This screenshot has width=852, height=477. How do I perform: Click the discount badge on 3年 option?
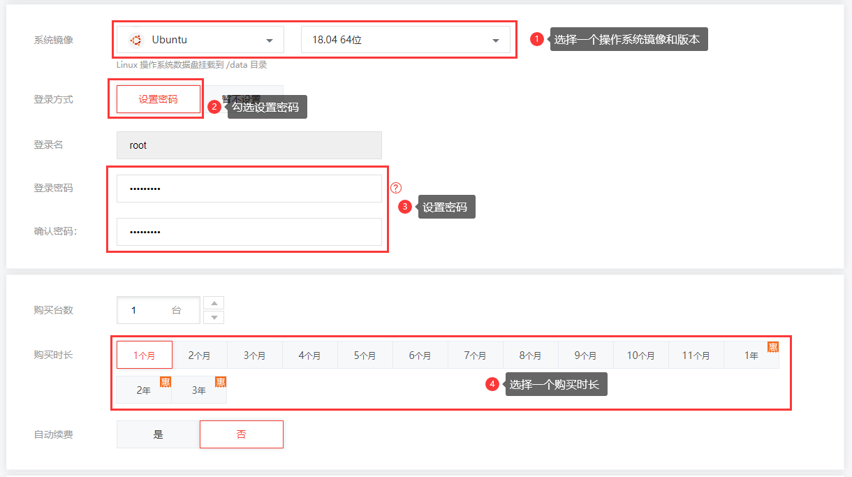pos(220,382)
